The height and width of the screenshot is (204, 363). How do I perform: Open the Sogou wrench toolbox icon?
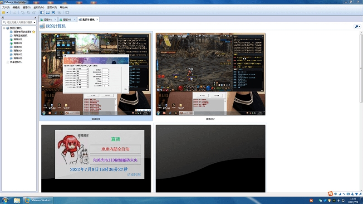point(360,194)
